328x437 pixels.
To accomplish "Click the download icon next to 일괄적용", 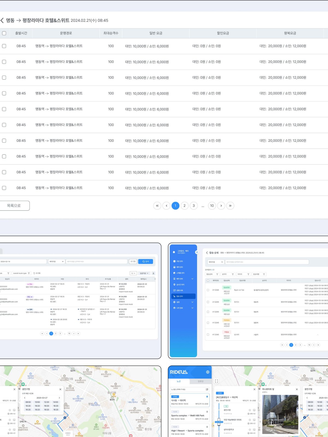I will 153,273.
